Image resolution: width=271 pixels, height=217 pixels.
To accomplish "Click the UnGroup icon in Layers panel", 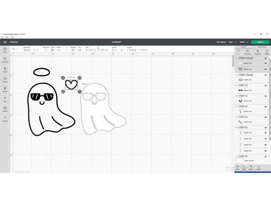I will [247, 52].
